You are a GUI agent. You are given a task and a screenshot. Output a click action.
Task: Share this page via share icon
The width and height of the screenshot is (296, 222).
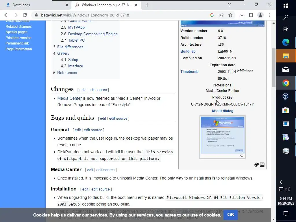[221, 15]
